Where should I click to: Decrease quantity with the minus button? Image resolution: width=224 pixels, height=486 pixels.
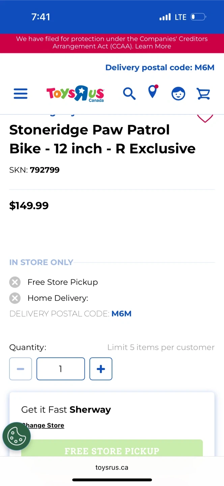[x=21, y=369]
